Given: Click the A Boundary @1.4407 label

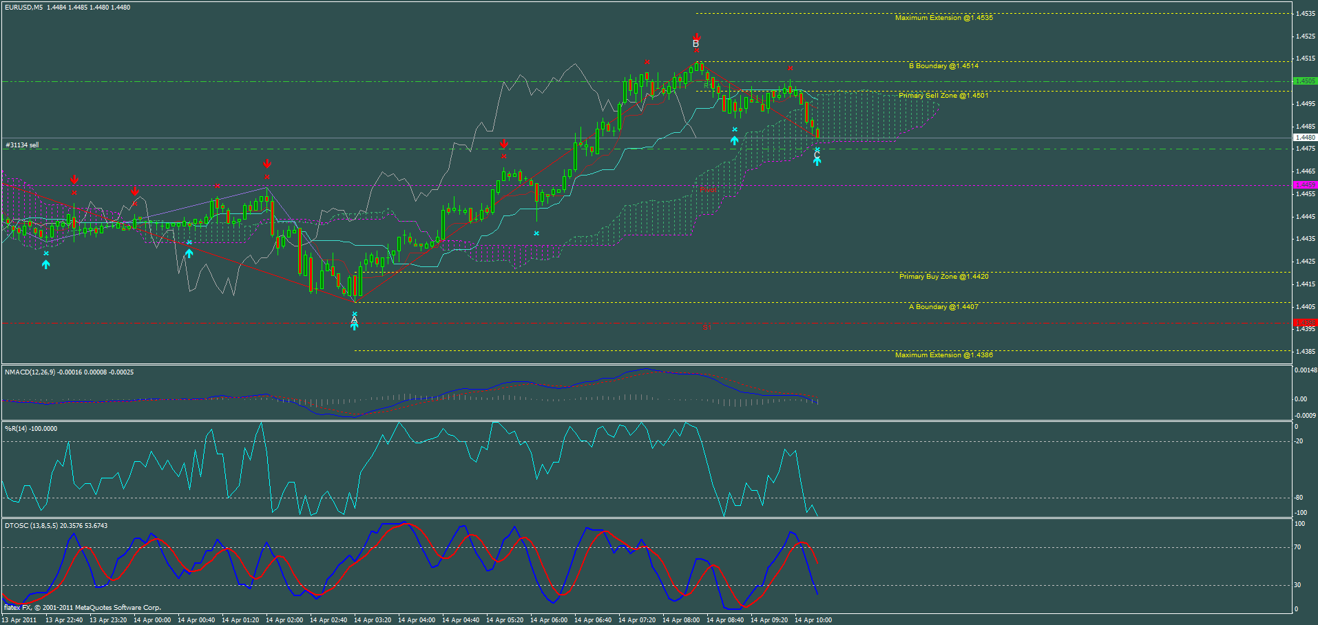Looking at the screenshot, I should coord(945,306).
